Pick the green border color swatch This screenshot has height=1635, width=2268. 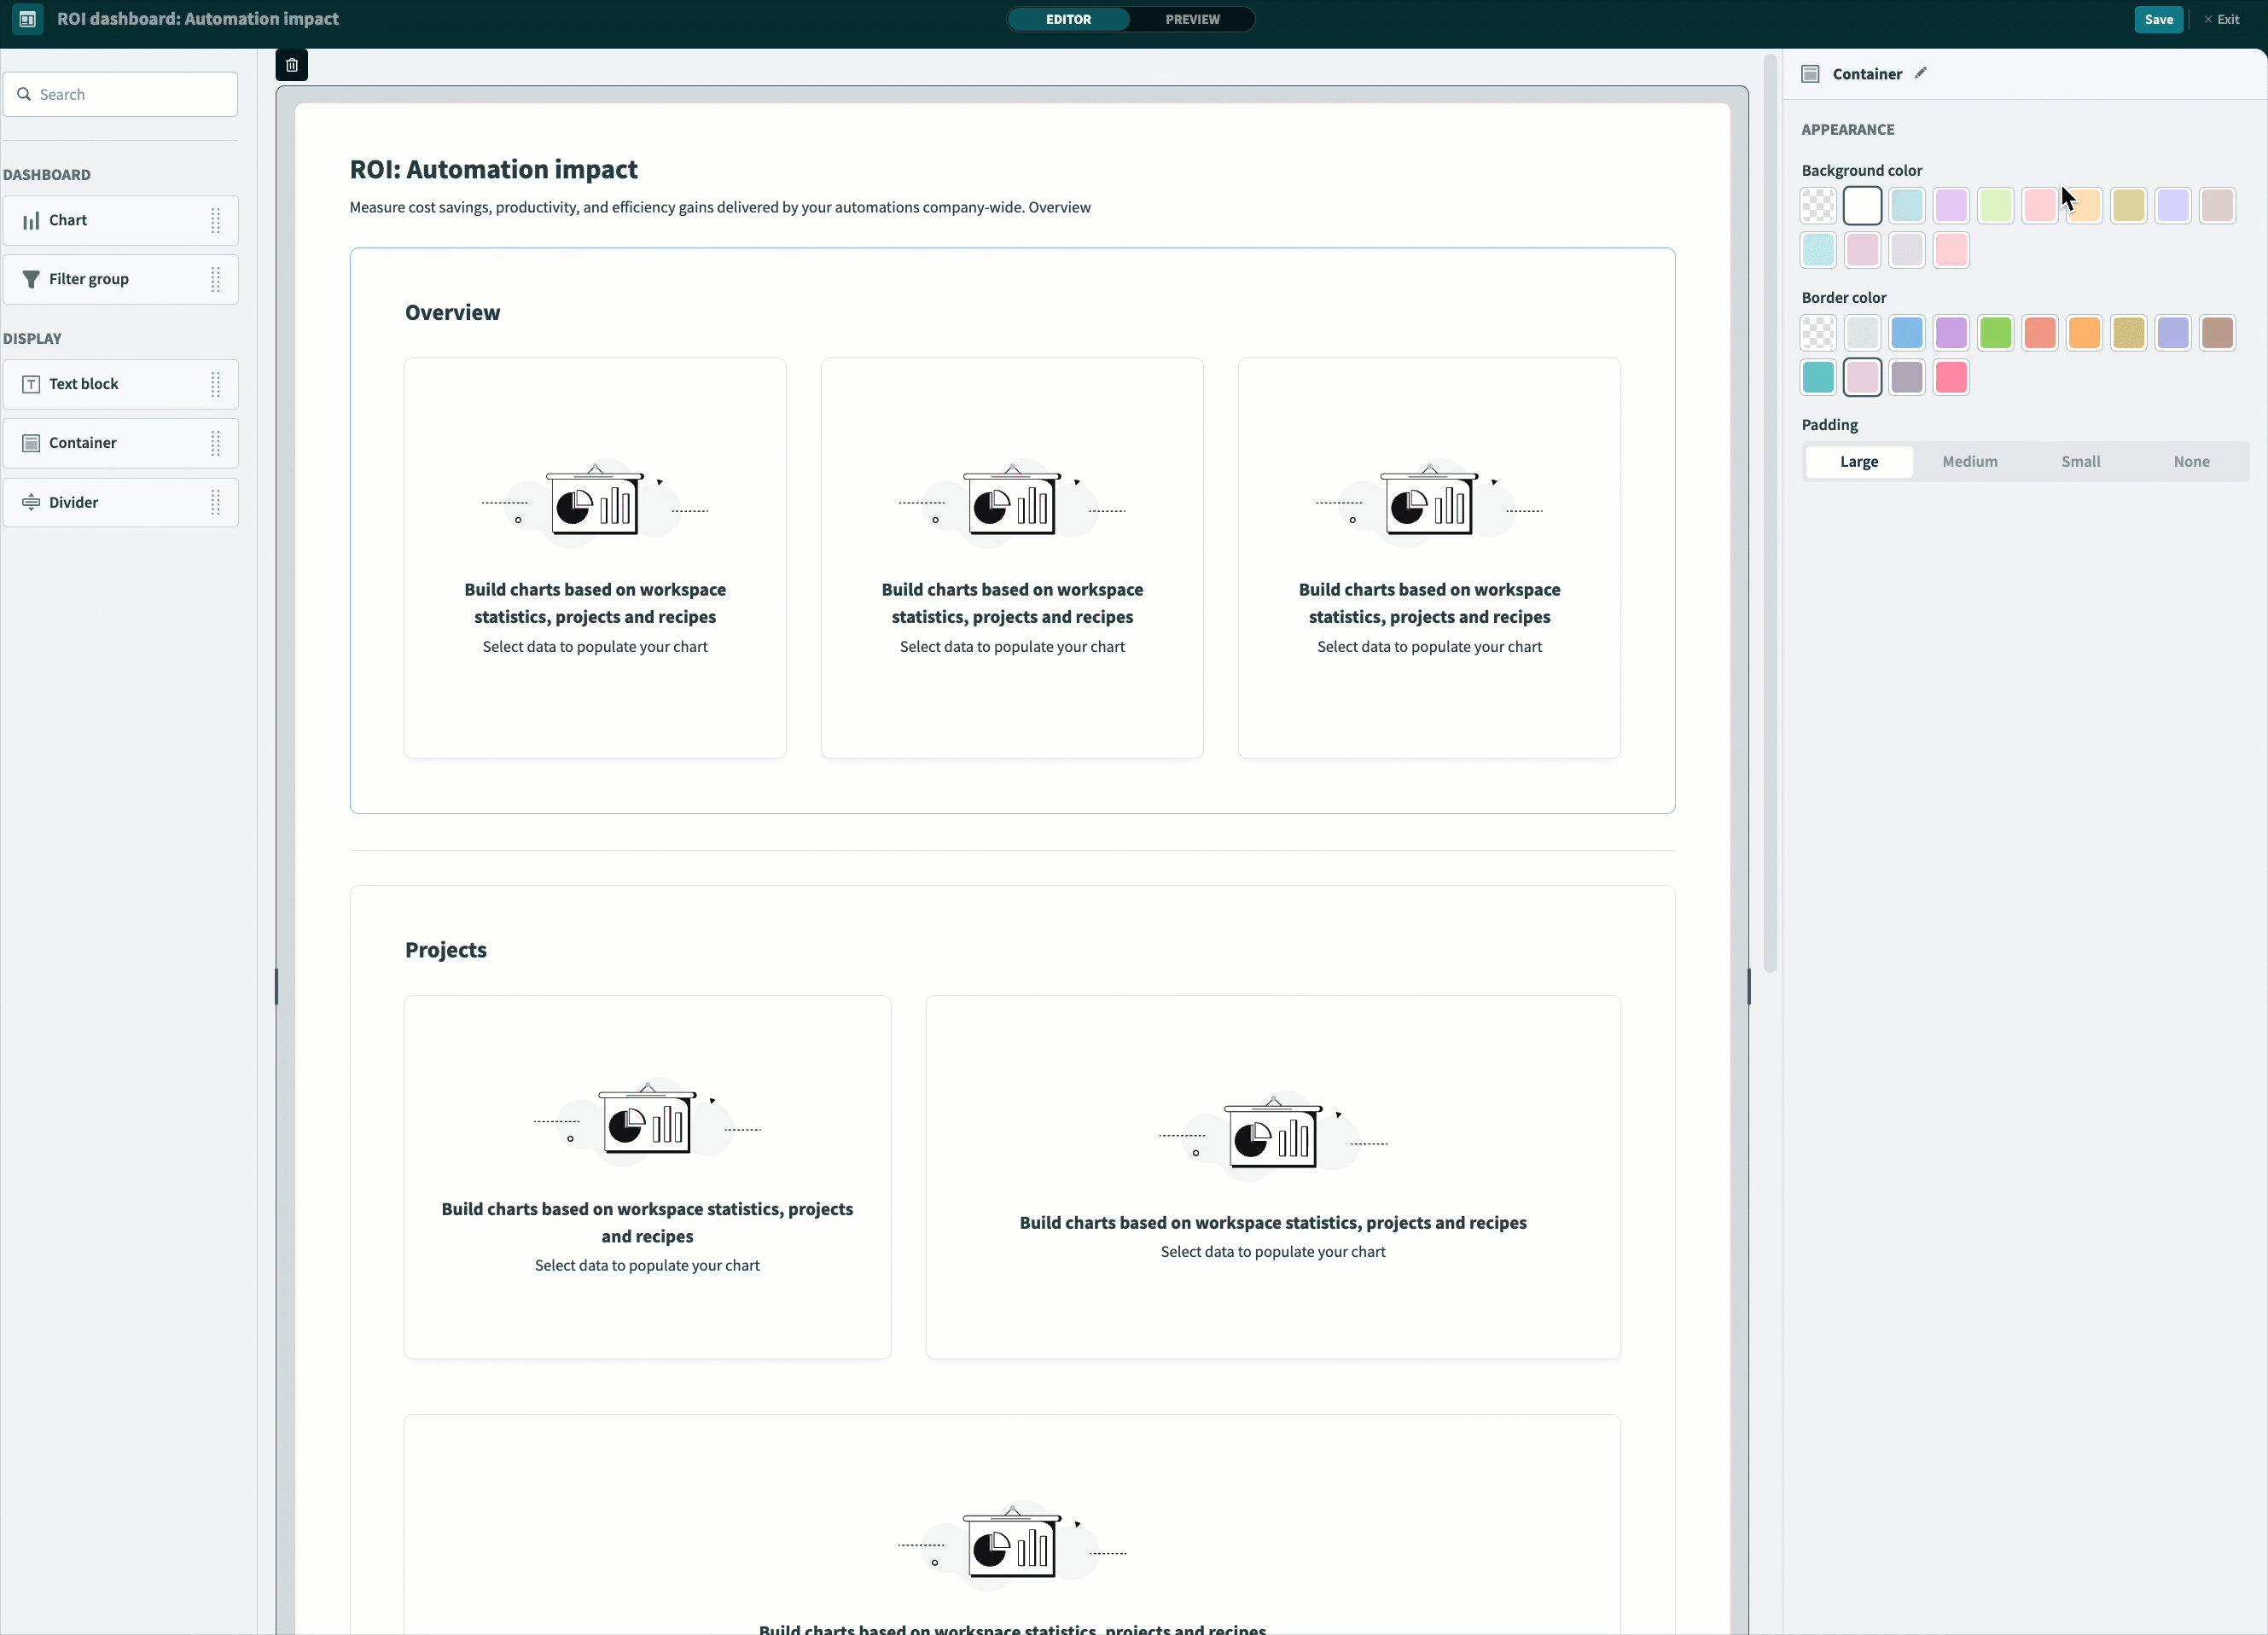[1995, 333]
